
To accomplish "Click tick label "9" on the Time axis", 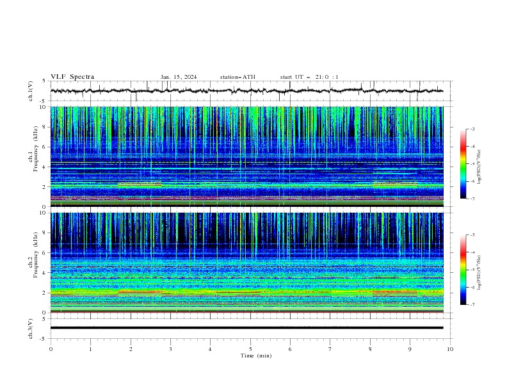I will (x=410, y=349).
